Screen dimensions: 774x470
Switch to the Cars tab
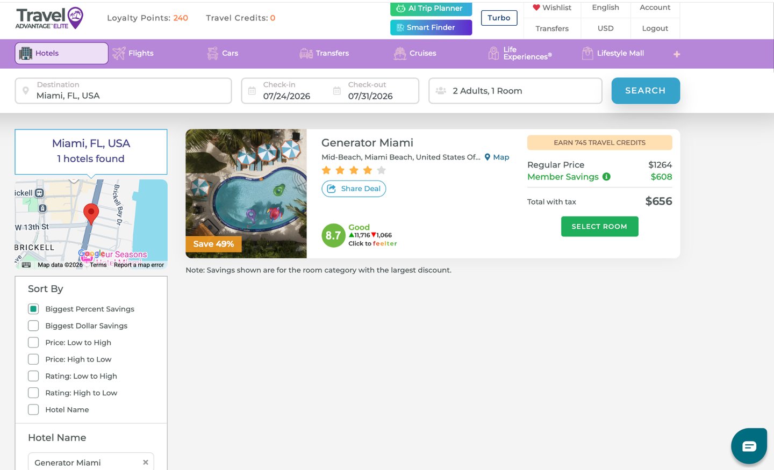pyautogui.click(x=223, y=53)
